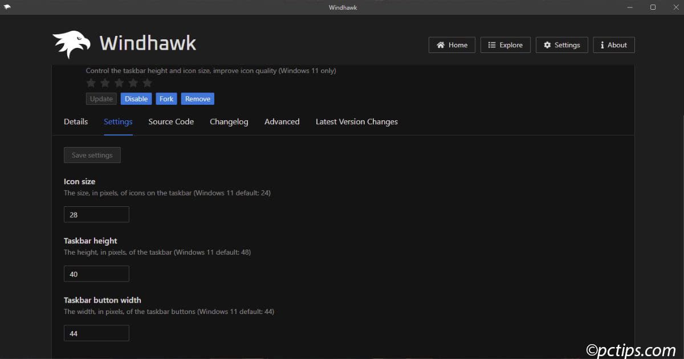Click the "Taskbar button width" heading
684x359 pixels.
[103, 300]
